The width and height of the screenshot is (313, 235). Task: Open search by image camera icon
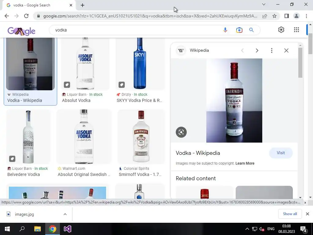click(x=239, y=30)
